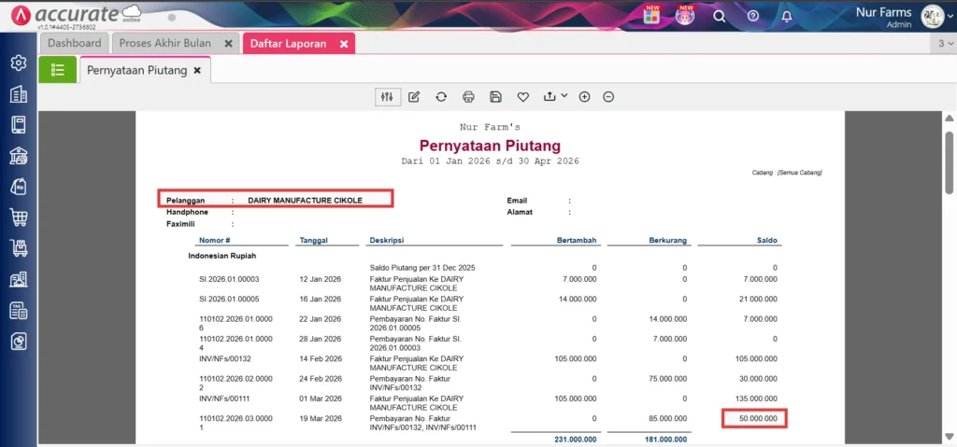Open the Inventory trolley module
The height and width of the screenshot is (447, 957).
[19, 249]
